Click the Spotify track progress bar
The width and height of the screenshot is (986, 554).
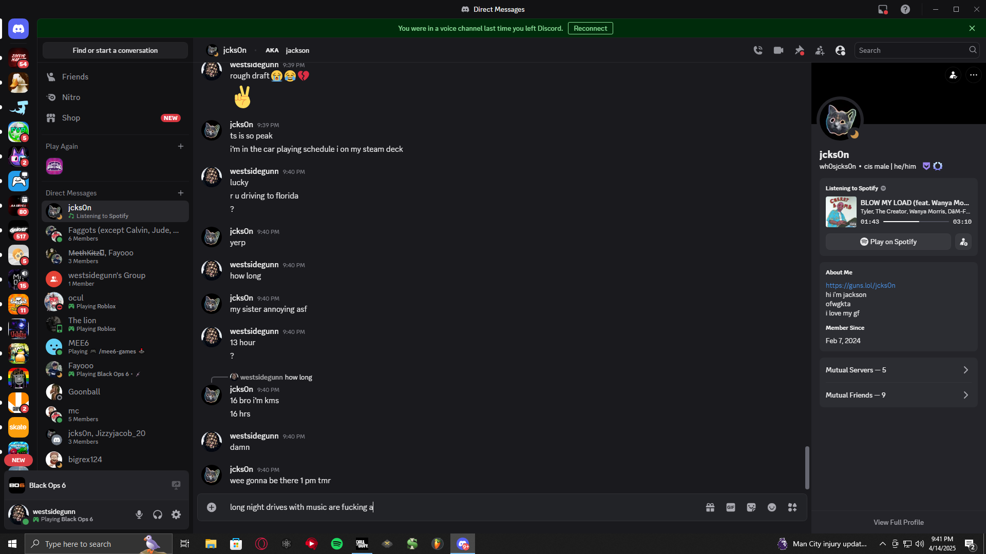(x=916, y=222)
